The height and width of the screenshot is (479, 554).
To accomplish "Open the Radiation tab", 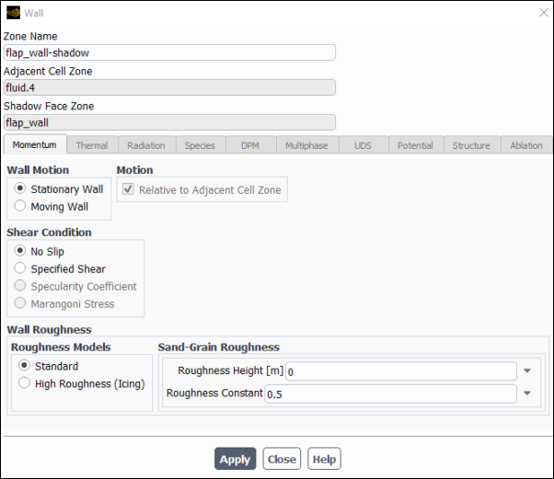I will pos(146,145).
